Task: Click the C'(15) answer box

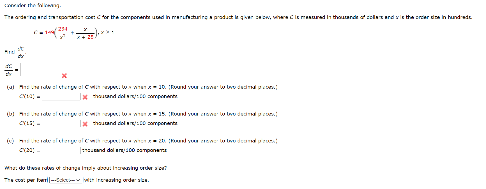Action: point(61,123)
